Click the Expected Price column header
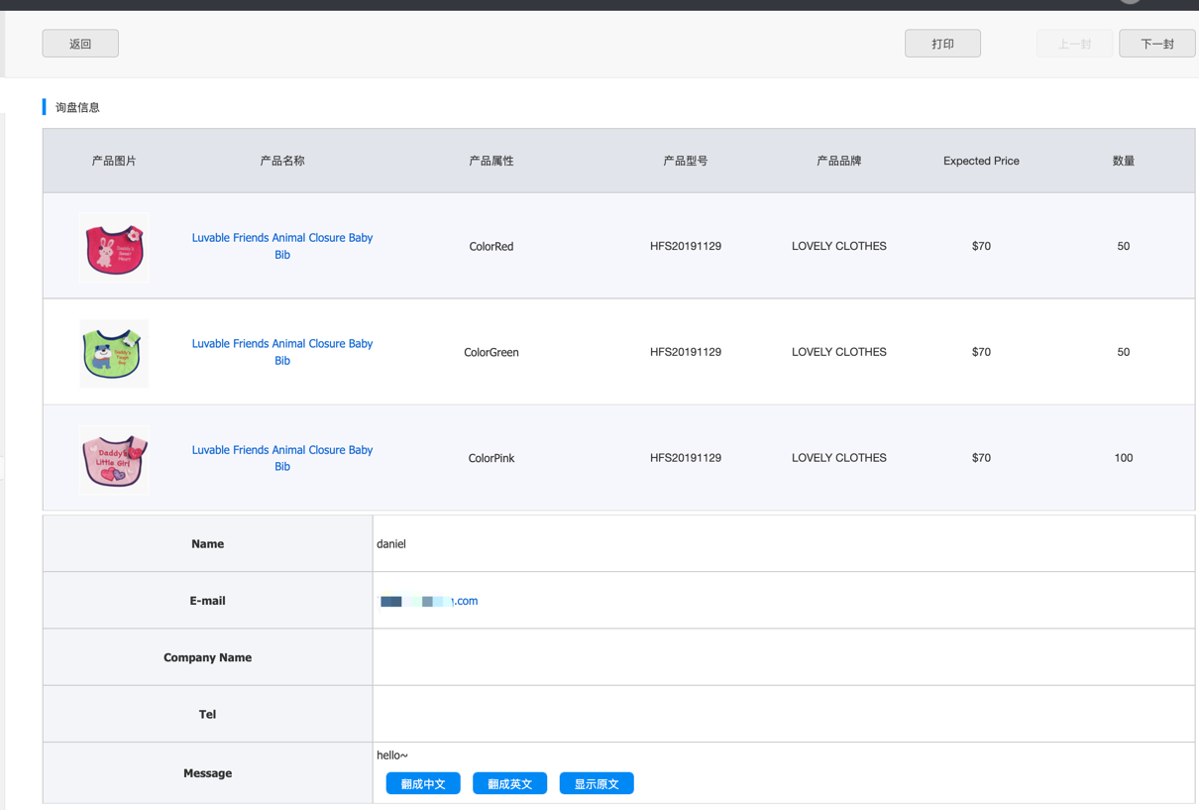Viewport: 1199px width, 810px height. coord(981,161)
